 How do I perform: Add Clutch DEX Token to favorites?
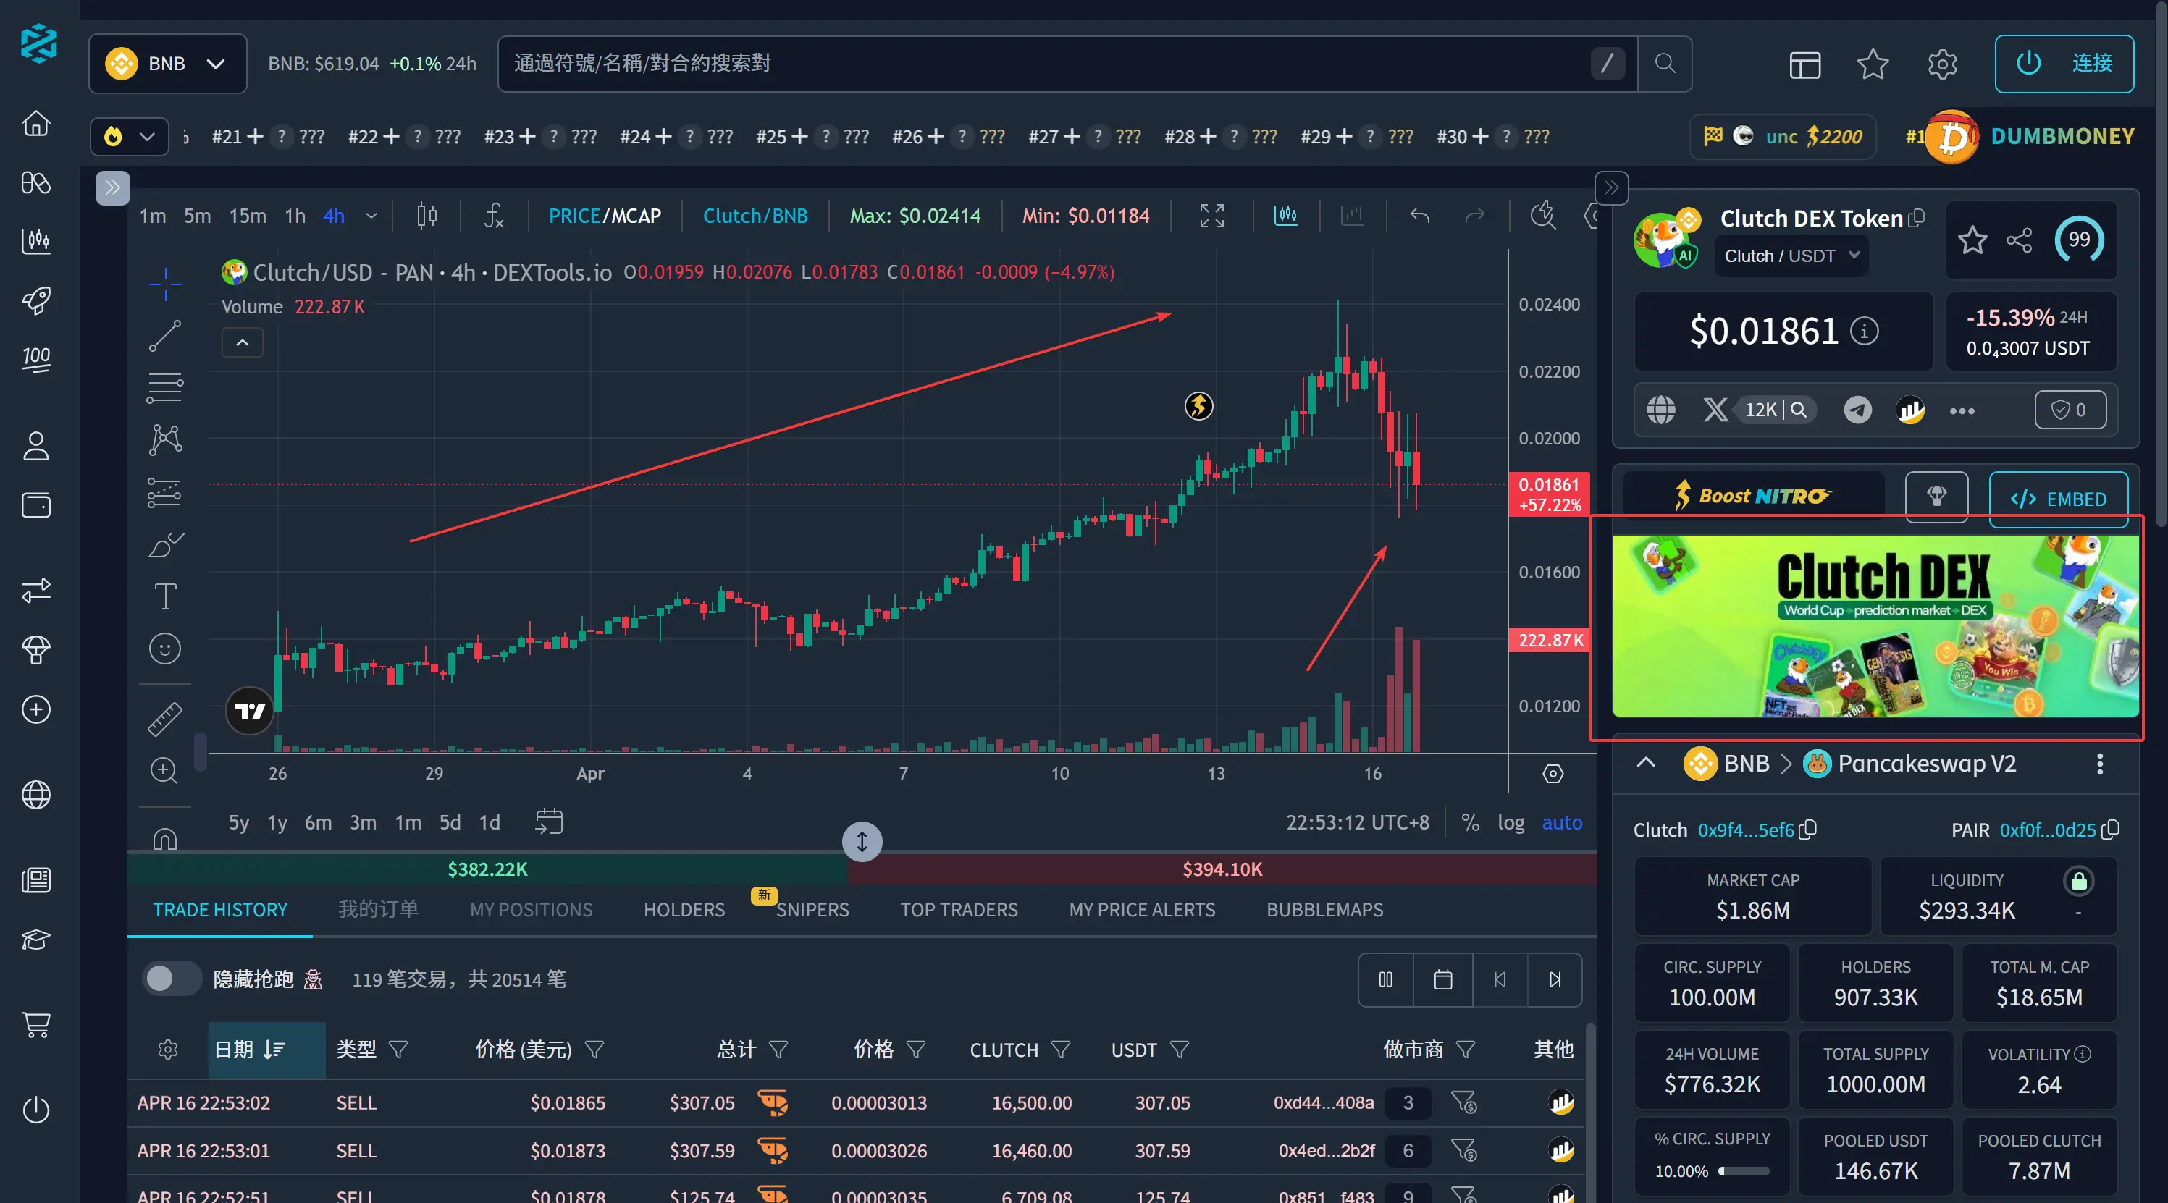[x=1972, y=240]
